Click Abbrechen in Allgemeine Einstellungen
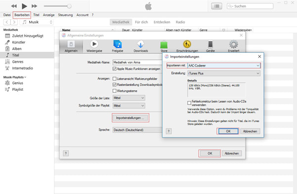Screen dimensions: 297x194 [x=232, y=154]
